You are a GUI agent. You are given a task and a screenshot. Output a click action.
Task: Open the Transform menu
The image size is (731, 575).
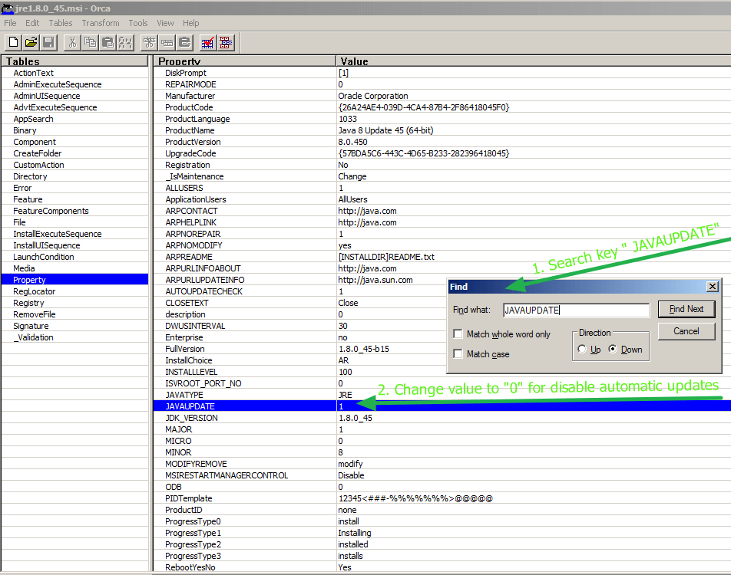point(100,23)
